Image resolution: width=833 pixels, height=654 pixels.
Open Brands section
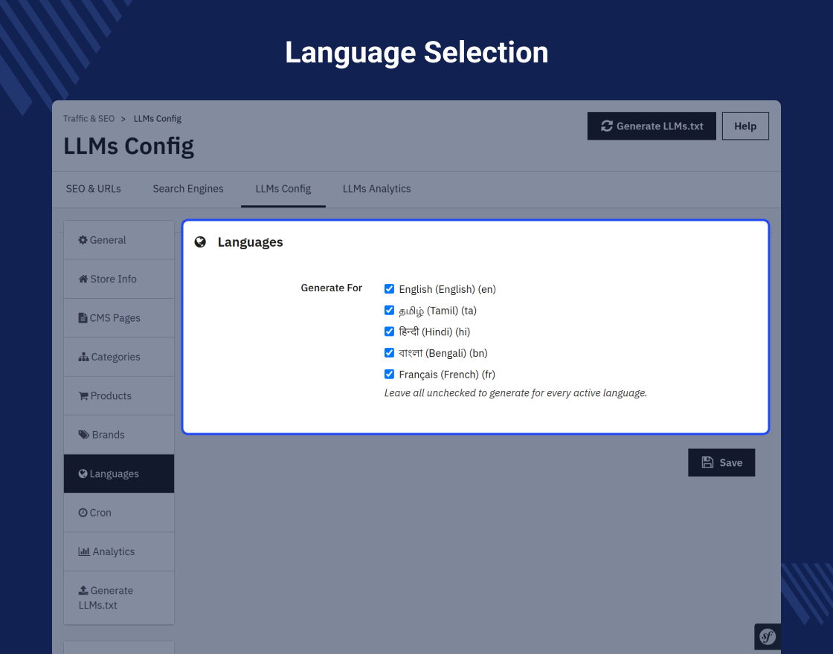click(x=119, y=435)
